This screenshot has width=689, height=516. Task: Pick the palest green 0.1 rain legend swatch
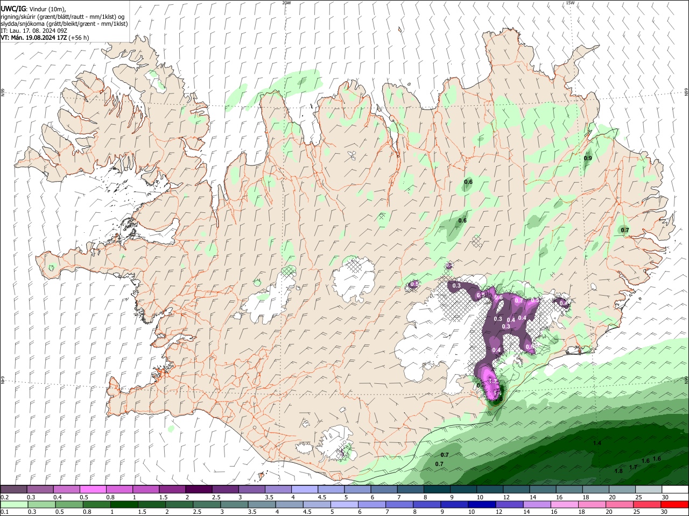click(x=13, y=504)
